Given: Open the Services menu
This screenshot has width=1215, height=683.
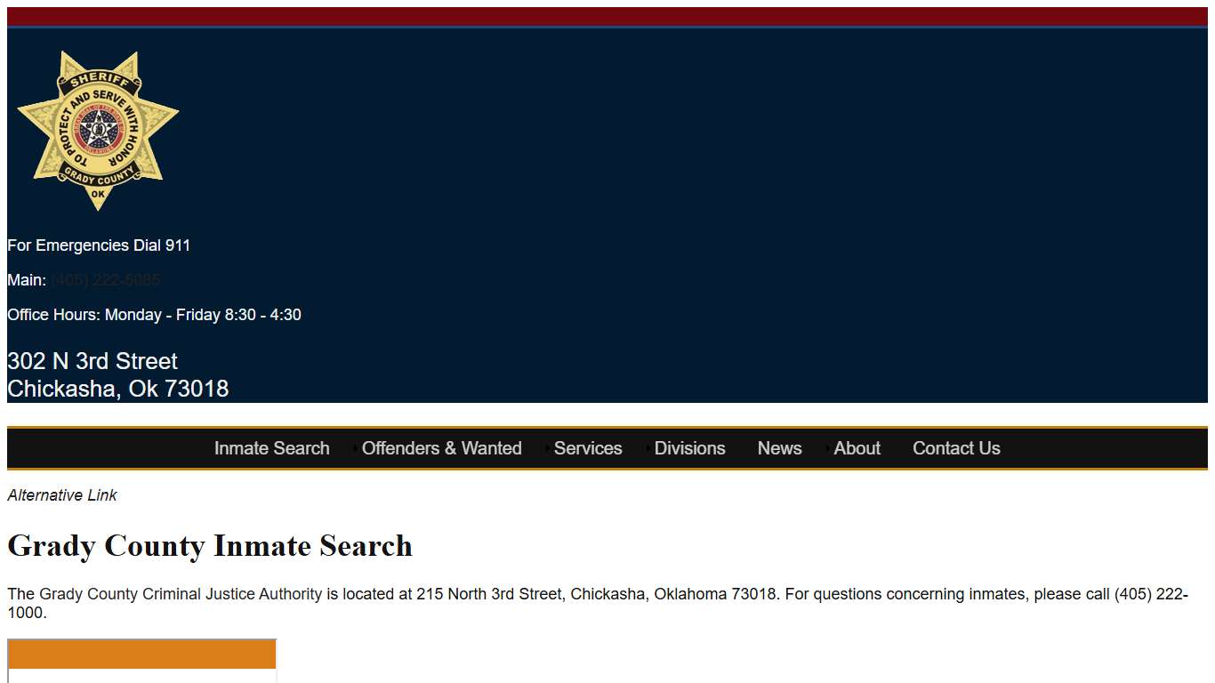Looking at the screenshot, I should tap(588, 448).
